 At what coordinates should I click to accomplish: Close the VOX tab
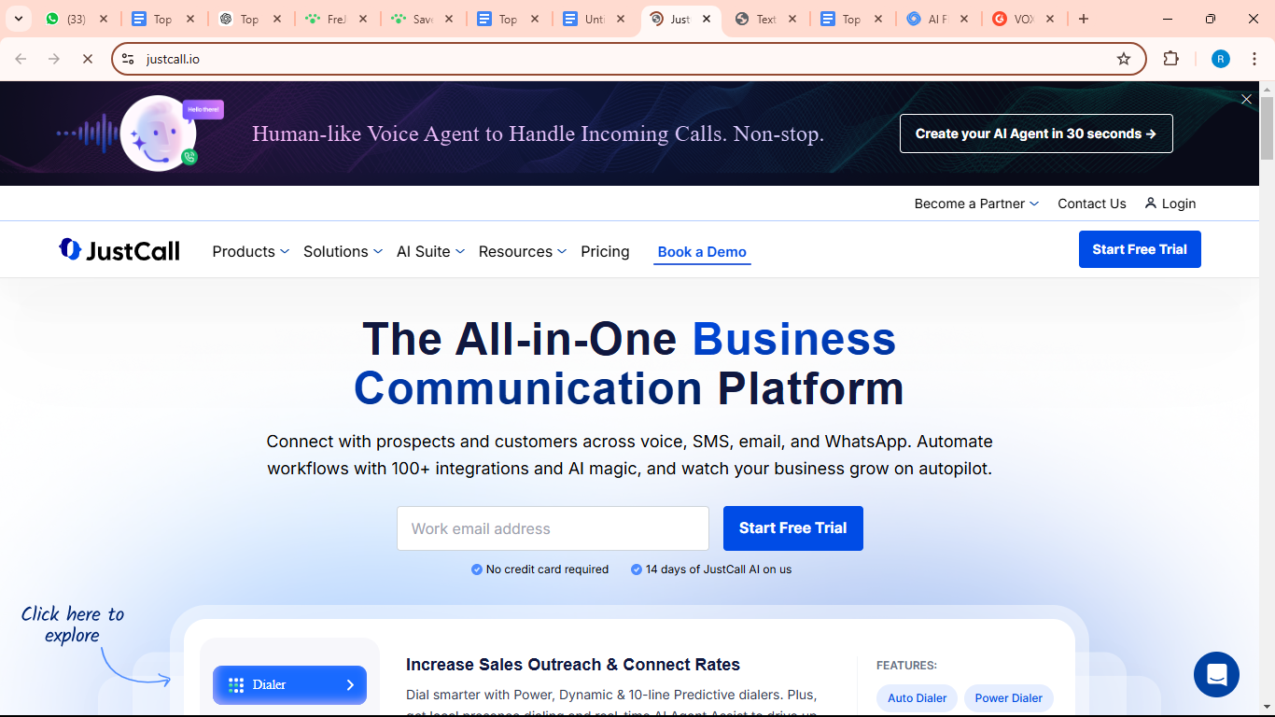[x=1050, y=19]
